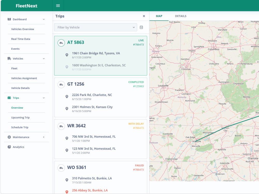Click Columbus city label on the map
Screen dimensions: 259x194
[x=214, y=49]
